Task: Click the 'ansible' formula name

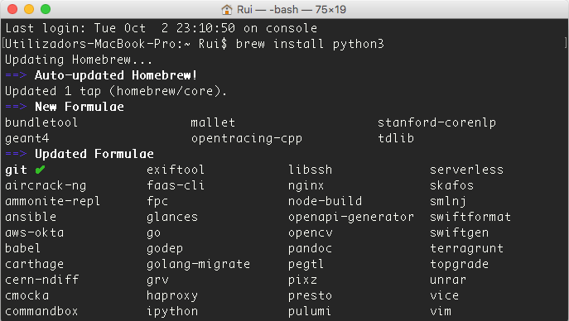Action: pos(31,217)
